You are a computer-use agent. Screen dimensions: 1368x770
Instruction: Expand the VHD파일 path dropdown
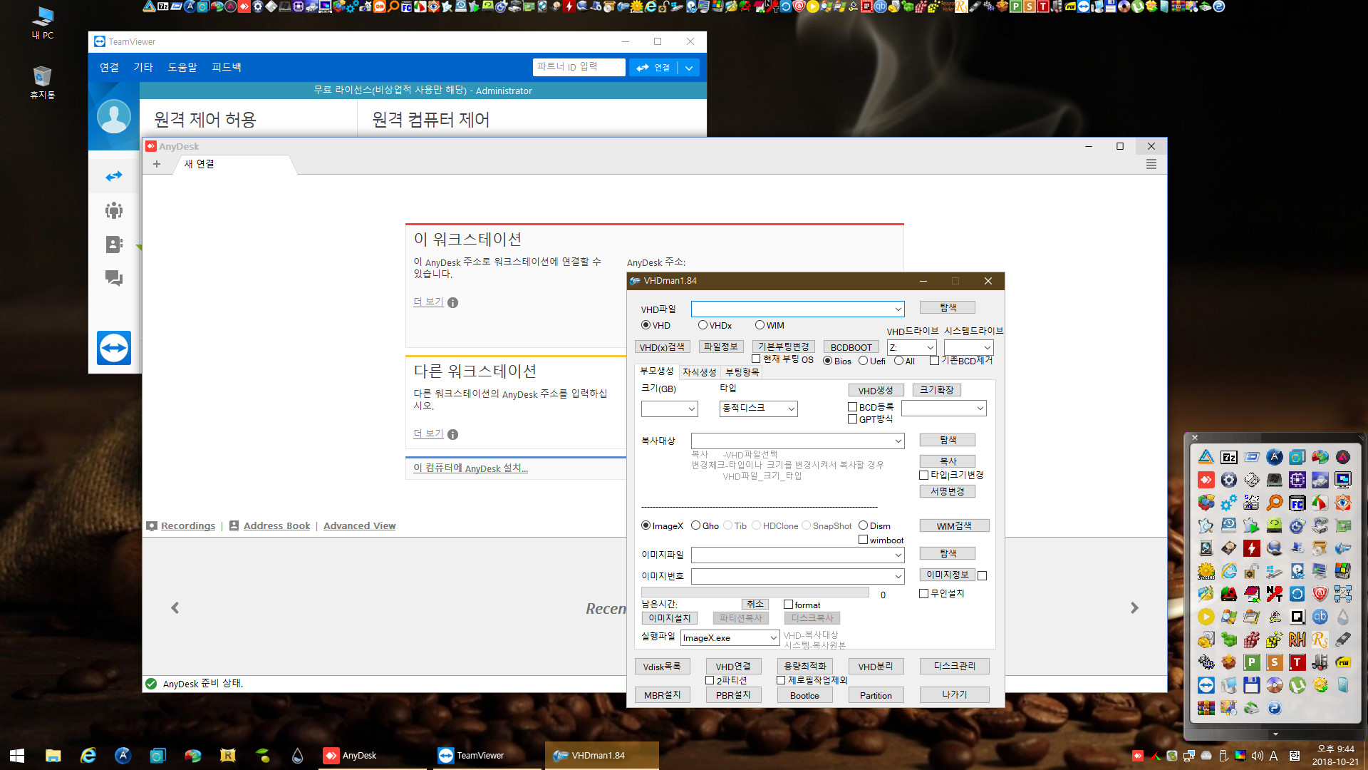[898, 309]
